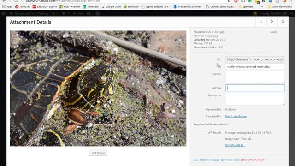The image size is (295, 166).
Task: Click the 'RodSalm' uploaded-by name
Action: point(230,109)
